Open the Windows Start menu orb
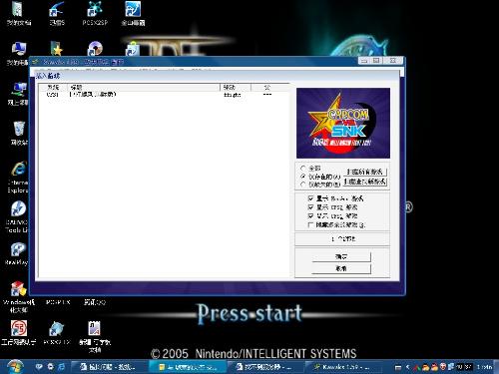This screenshot has width=499, height=374. point(15,367)
